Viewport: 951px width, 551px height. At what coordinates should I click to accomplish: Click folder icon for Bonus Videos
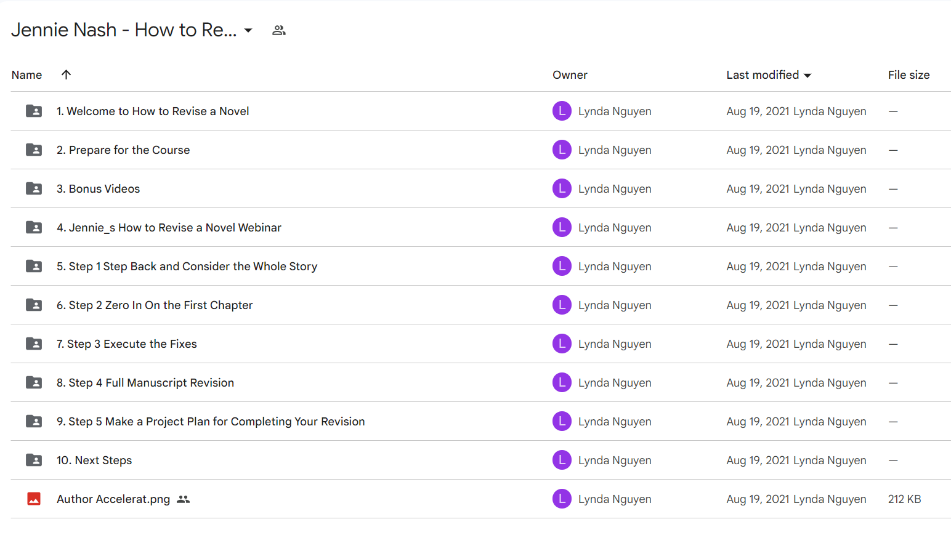pos(34,188)
